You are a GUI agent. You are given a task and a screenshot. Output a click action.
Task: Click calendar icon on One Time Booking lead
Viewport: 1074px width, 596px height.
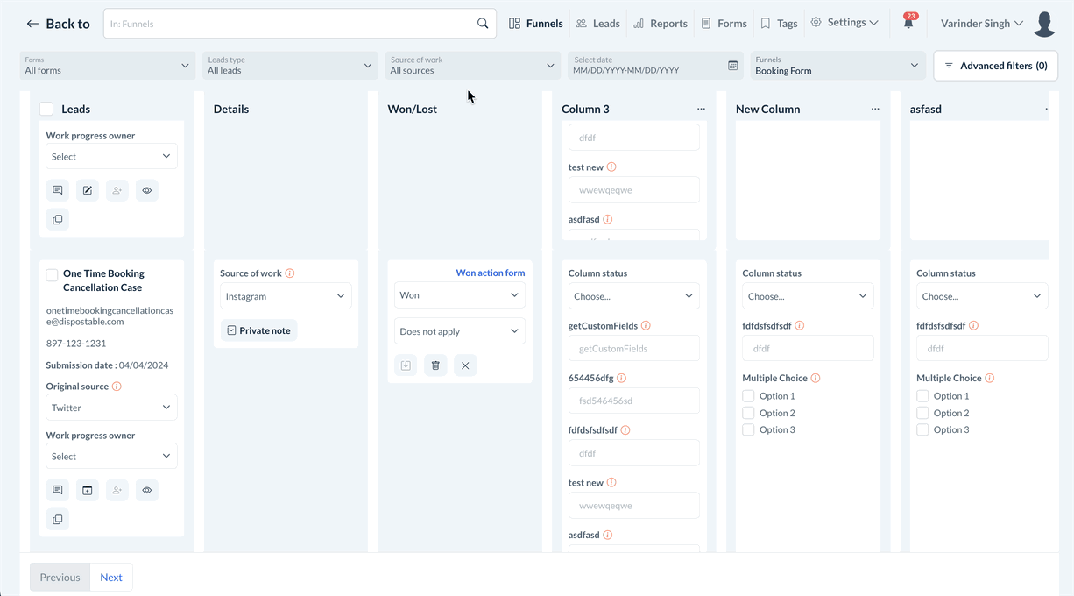point(88,490)
